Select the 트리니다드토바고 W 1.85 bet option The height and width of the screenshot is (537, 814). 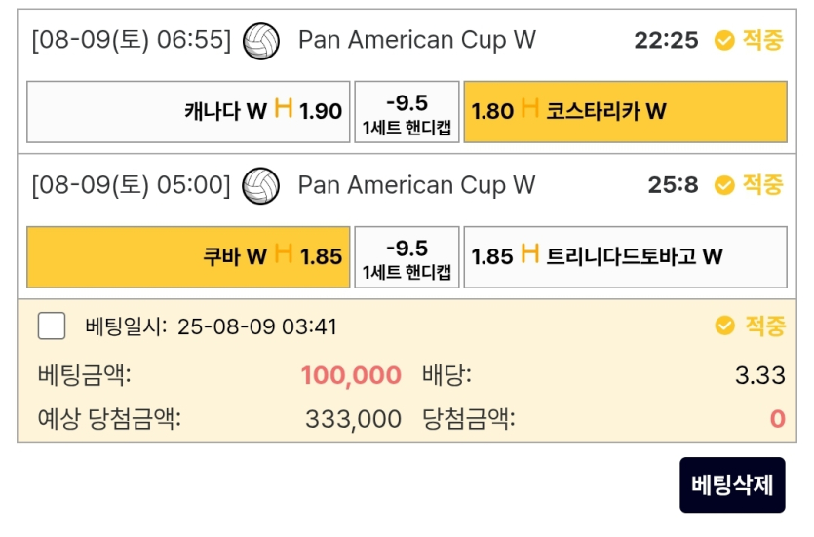[x=625, y=257]
